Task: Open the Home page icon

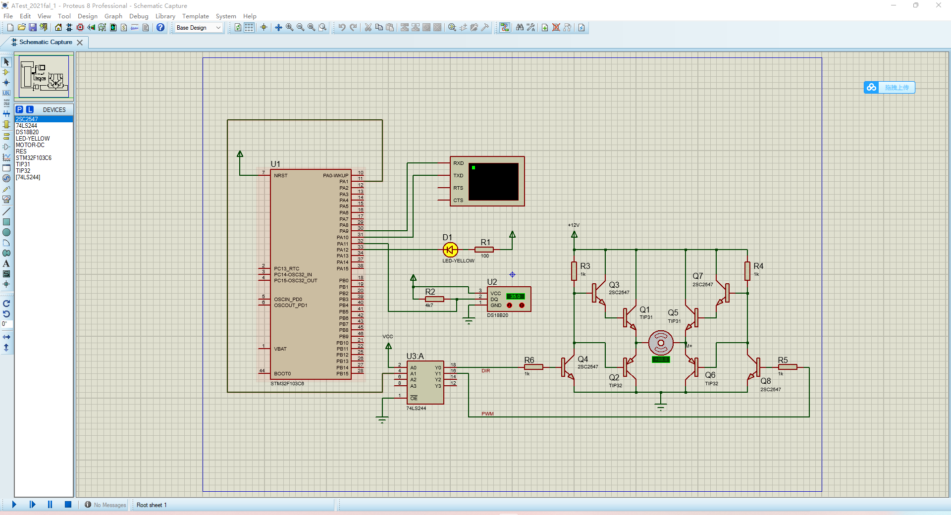Action: [58, 28]
